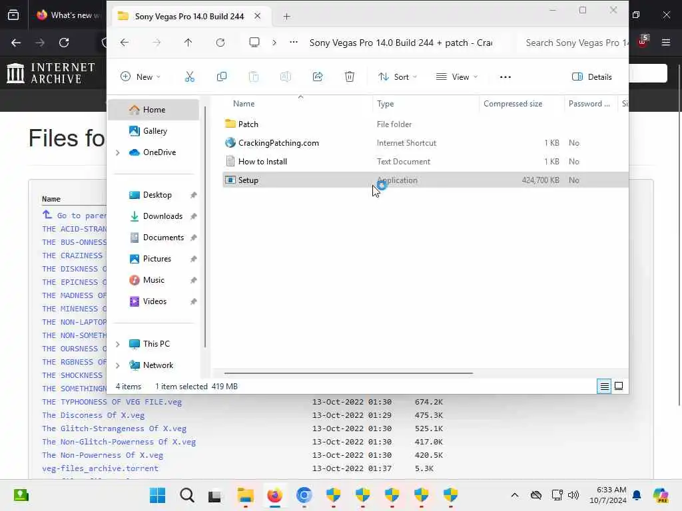Viewport: 682px width, 511px height.
Task: Open the Firefox hamburger menu
Action: coord(665,43)
